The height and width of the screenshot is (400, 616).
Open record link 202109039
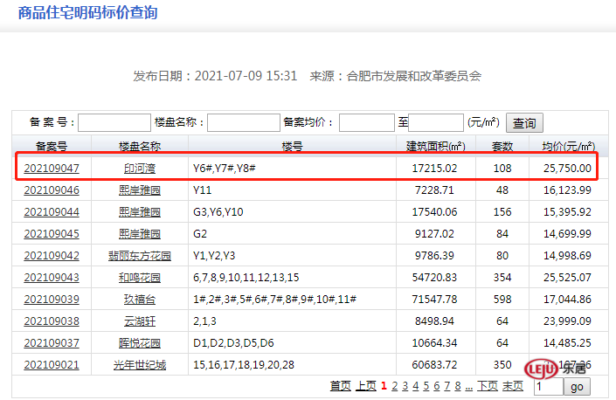tap(52, 300)
